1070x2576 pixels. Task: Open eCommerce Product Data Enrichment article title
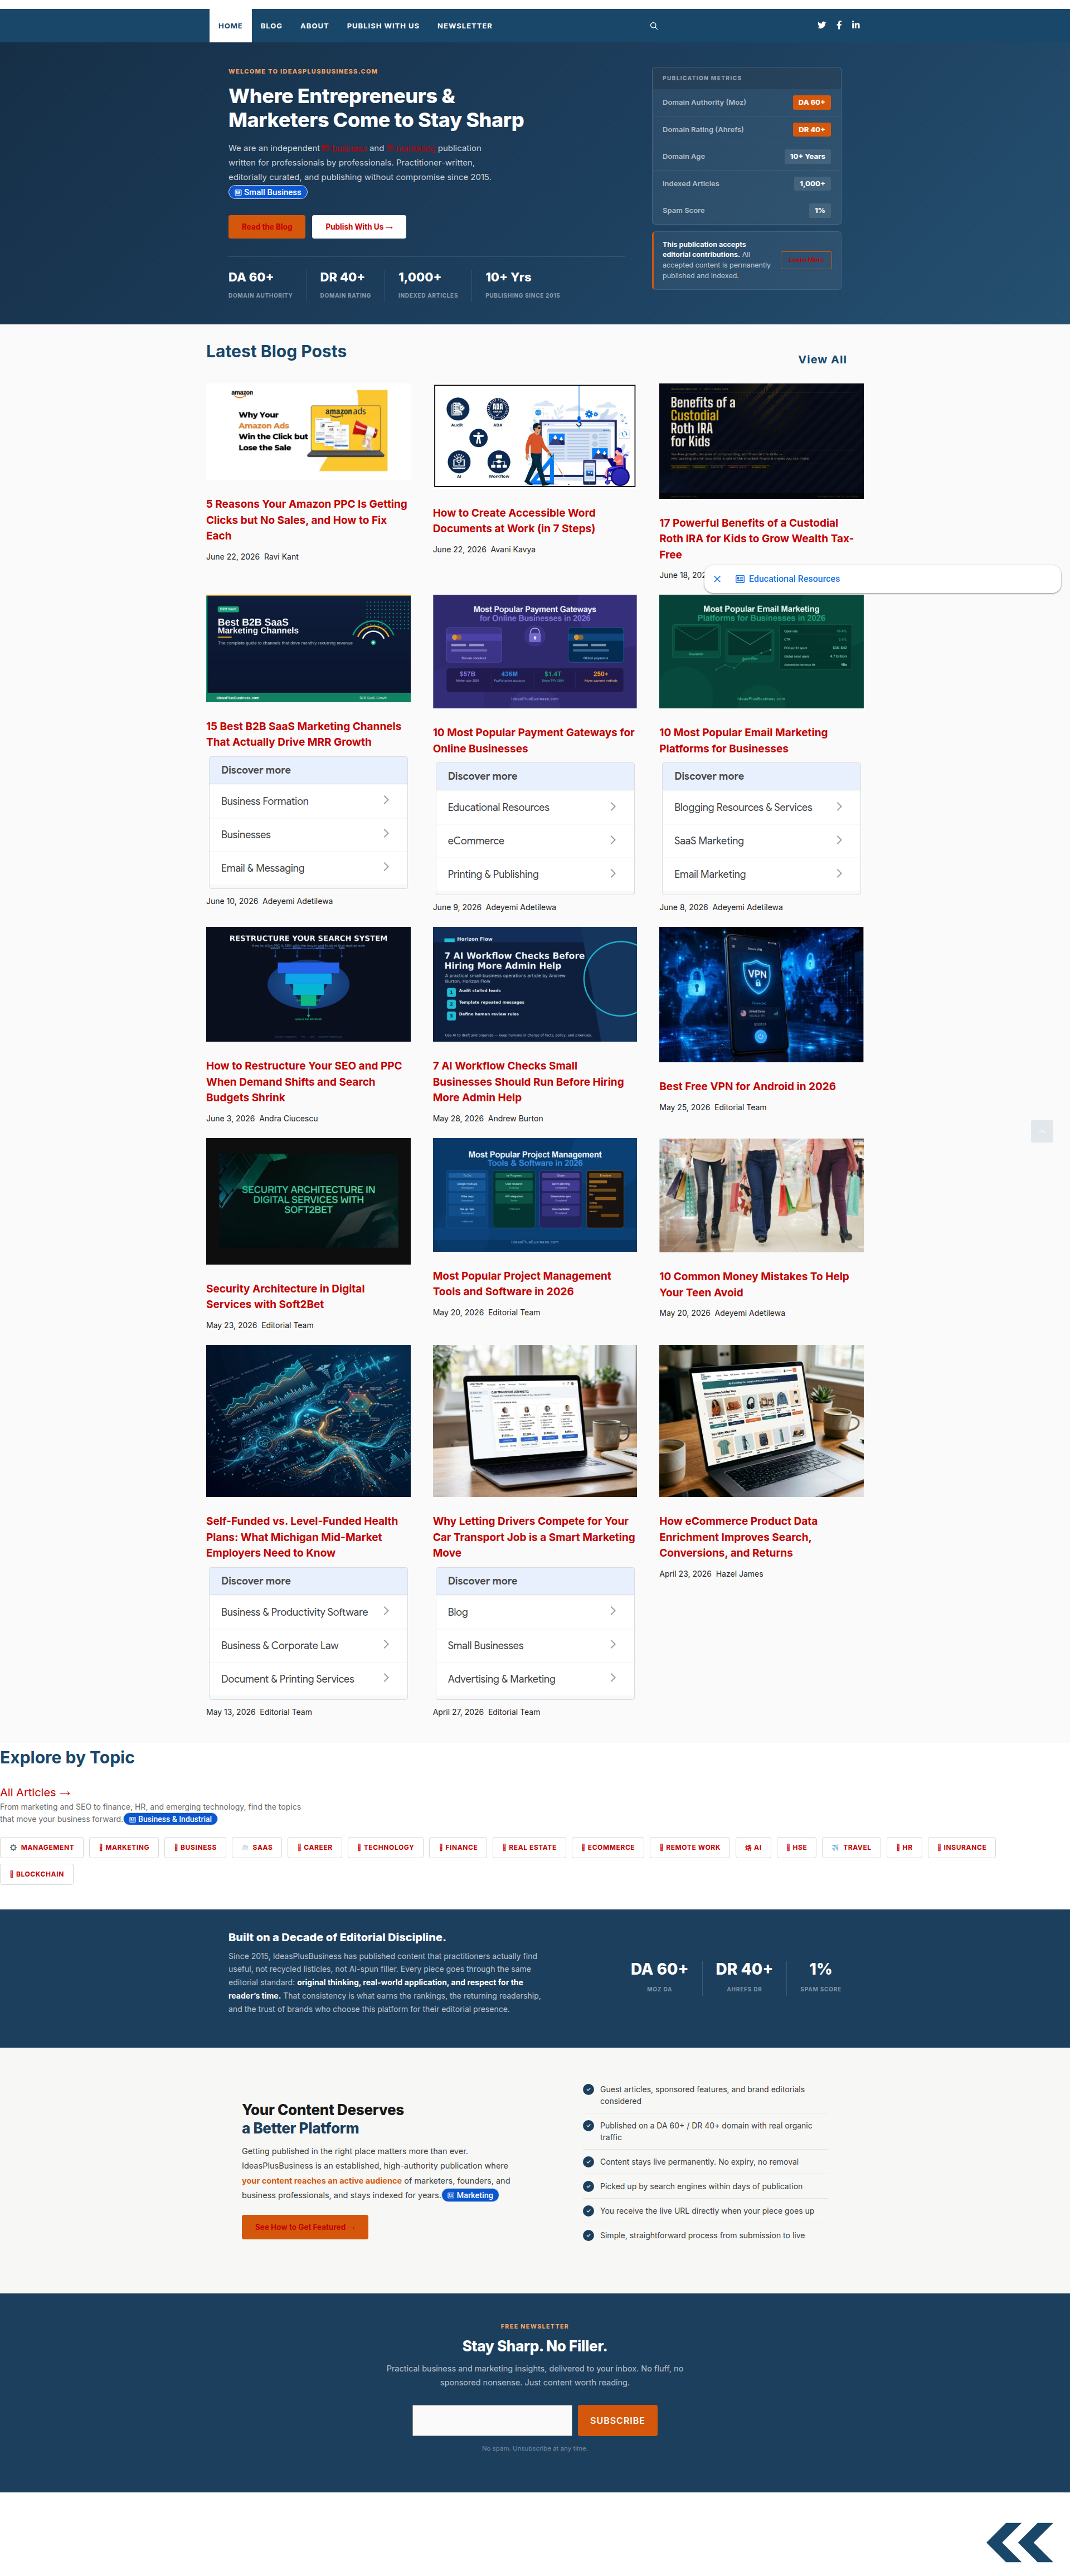click(x=738, y=1537)
